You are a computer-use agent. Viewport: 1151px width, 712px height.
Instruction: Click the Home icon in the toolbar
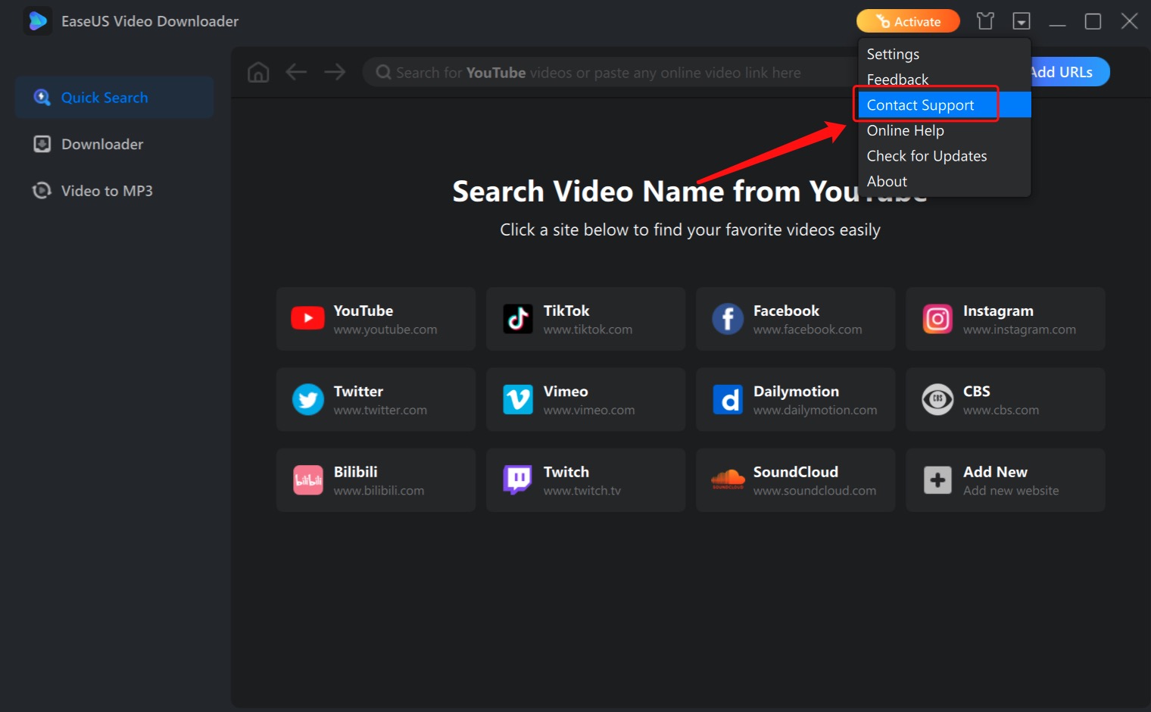tap(258, 72)
